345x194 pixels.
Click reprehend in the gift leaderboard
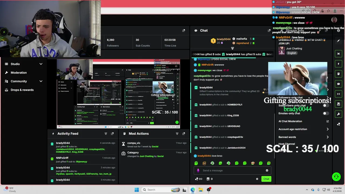(243, 43)
